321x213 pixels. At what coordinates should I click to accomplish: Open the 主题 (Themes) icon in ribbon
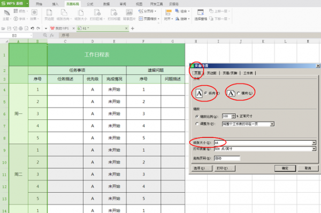(7, 13)
